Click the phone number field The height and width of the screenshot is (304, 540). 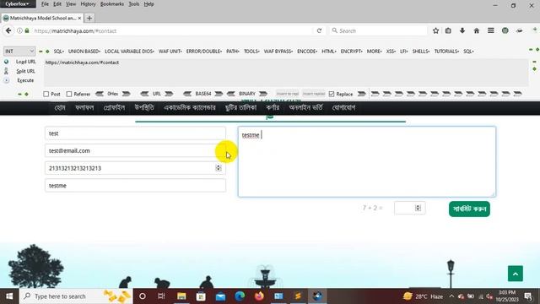(x=135, y=168)
